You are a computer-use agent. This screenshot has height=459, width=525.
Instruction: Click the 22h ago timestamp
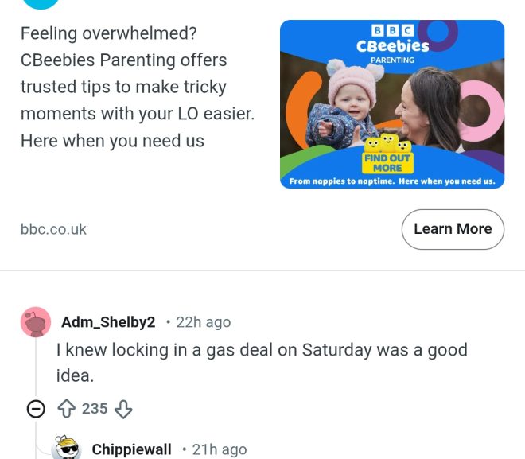click(x=204, y=322)
